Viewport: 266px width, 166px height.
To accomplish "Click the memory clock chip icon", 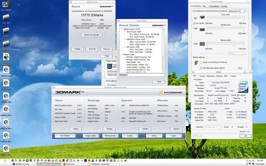I will 202,43.
